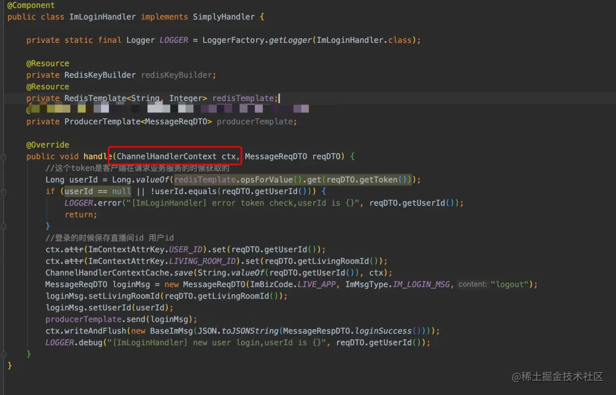This screenshot has width=616, height=395.
Task: Click the setUserId method call
Action: (110, 307)
